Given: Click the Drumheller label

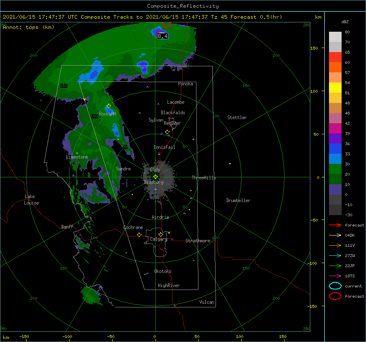Looking at the screenshot, I should 238,200.
